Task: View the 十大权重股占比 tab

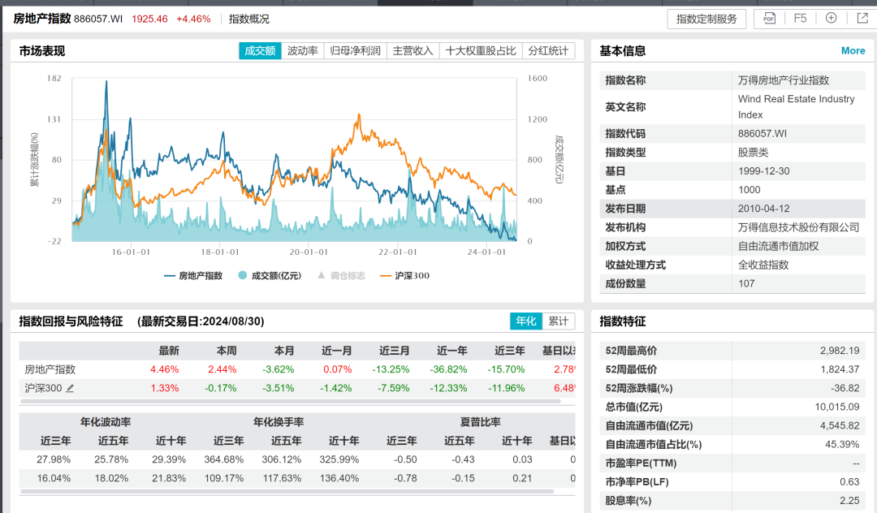Action: [481, 51]
